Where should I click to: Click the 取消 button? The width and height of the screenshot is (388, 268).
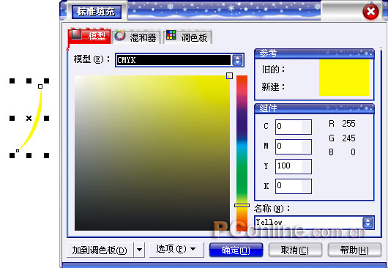(295, 250)
